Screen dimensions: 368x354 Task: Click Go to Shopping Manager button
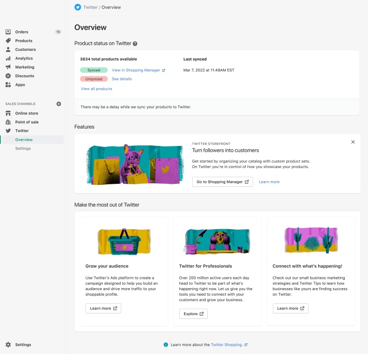222,182
